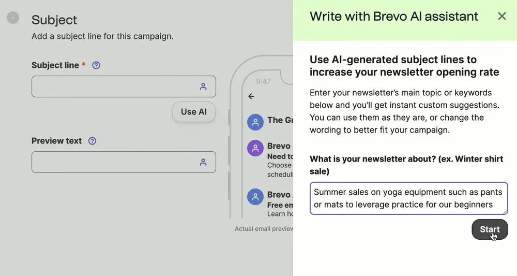The width and height of the screenshot is (517, 276).
Task: Click the Preview text help icon
Action: click(92, 141)
